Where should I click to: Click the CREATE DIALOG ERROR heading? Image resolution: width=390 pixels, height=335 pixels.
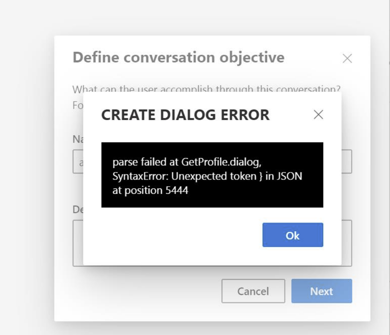[x=186, y=114]
